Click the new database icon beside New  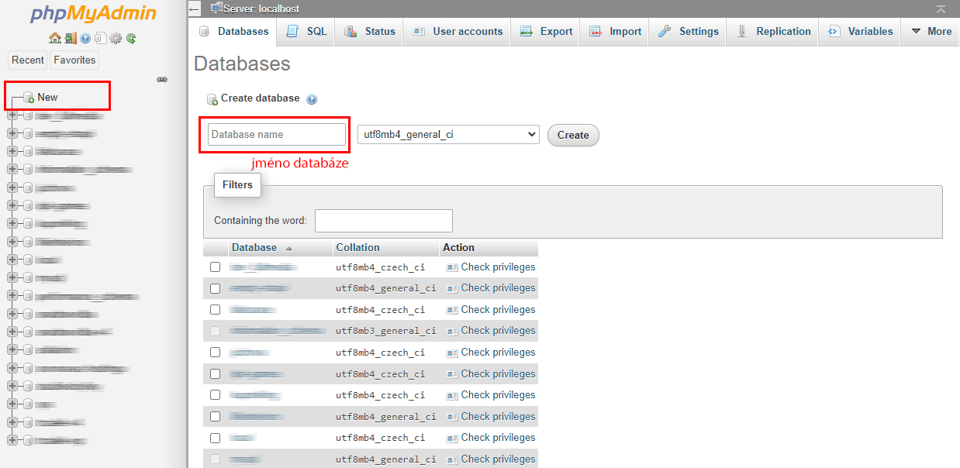[x=29, y=98]
